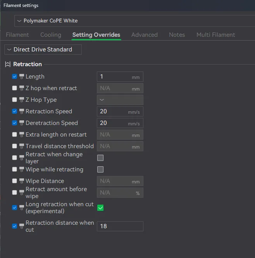This screenshot has width=255, height=258.
Task: Uncheck Retraction distance when cut override
Action: click(x=14, y=226)
